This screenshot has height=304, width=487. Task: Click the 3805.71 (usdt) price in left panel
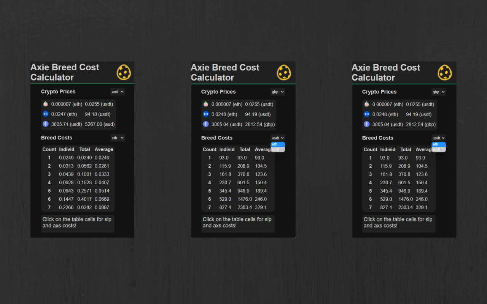pos(67,124)
